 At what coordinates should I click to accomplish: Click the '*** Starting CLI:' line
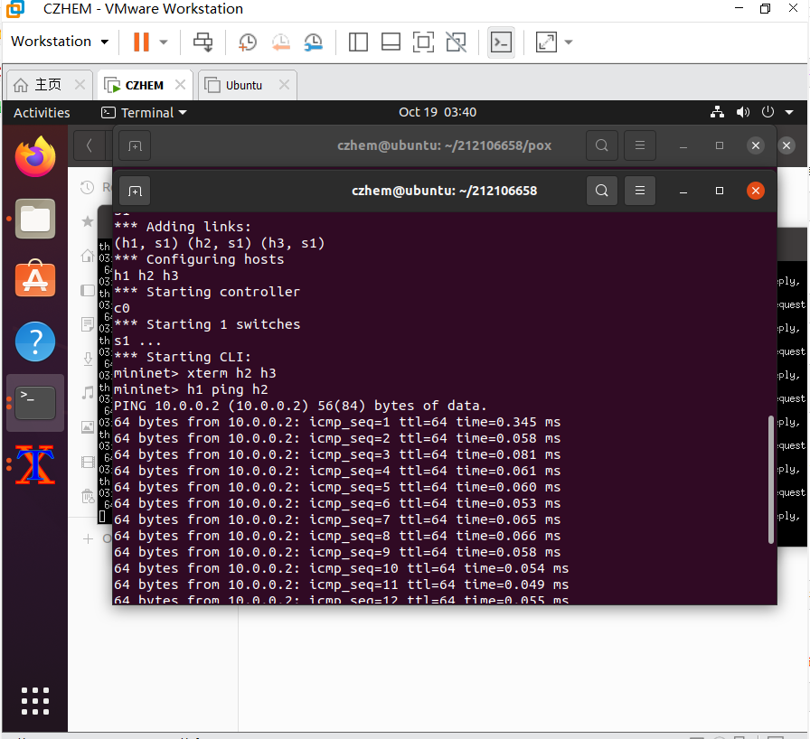(182, 357)
